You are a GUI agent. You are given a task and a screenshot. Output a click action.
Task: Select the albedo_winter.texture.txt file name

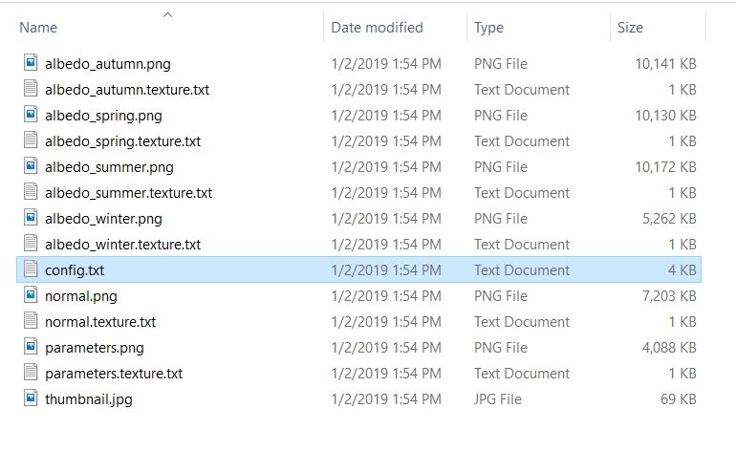point(122,245)
